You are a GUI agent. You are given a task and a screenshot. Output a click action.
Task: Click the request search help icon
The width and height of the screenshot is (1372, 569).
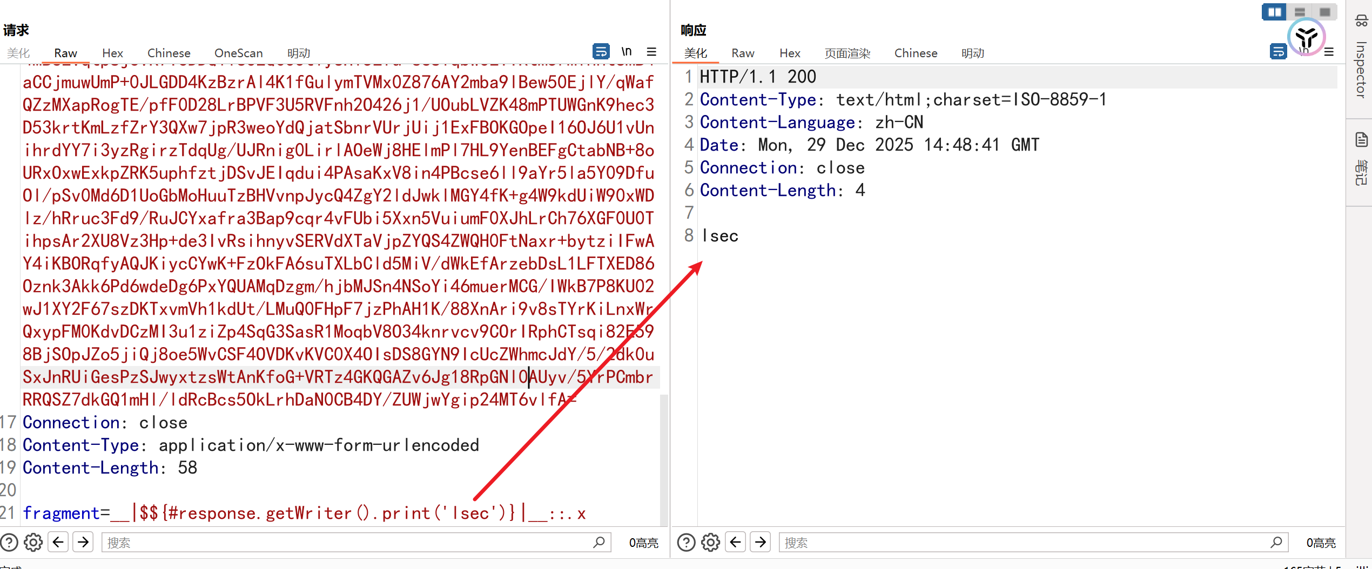click(x=9, y=542)
